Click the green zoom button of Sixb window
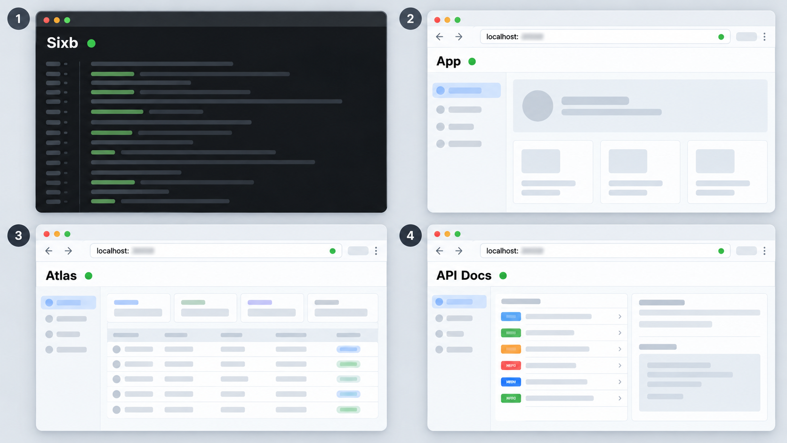 click(67, 20)
